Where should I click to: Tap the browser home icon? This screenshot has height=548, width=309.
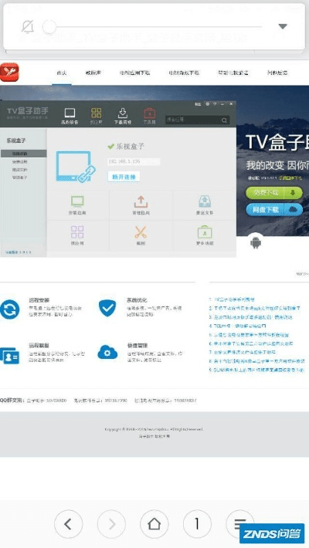(x=154, y=524)
